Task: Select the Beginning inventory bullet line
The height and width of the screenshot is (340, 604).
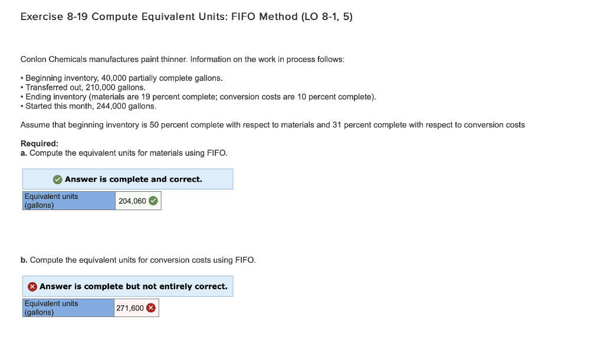Action: (121, 78)
